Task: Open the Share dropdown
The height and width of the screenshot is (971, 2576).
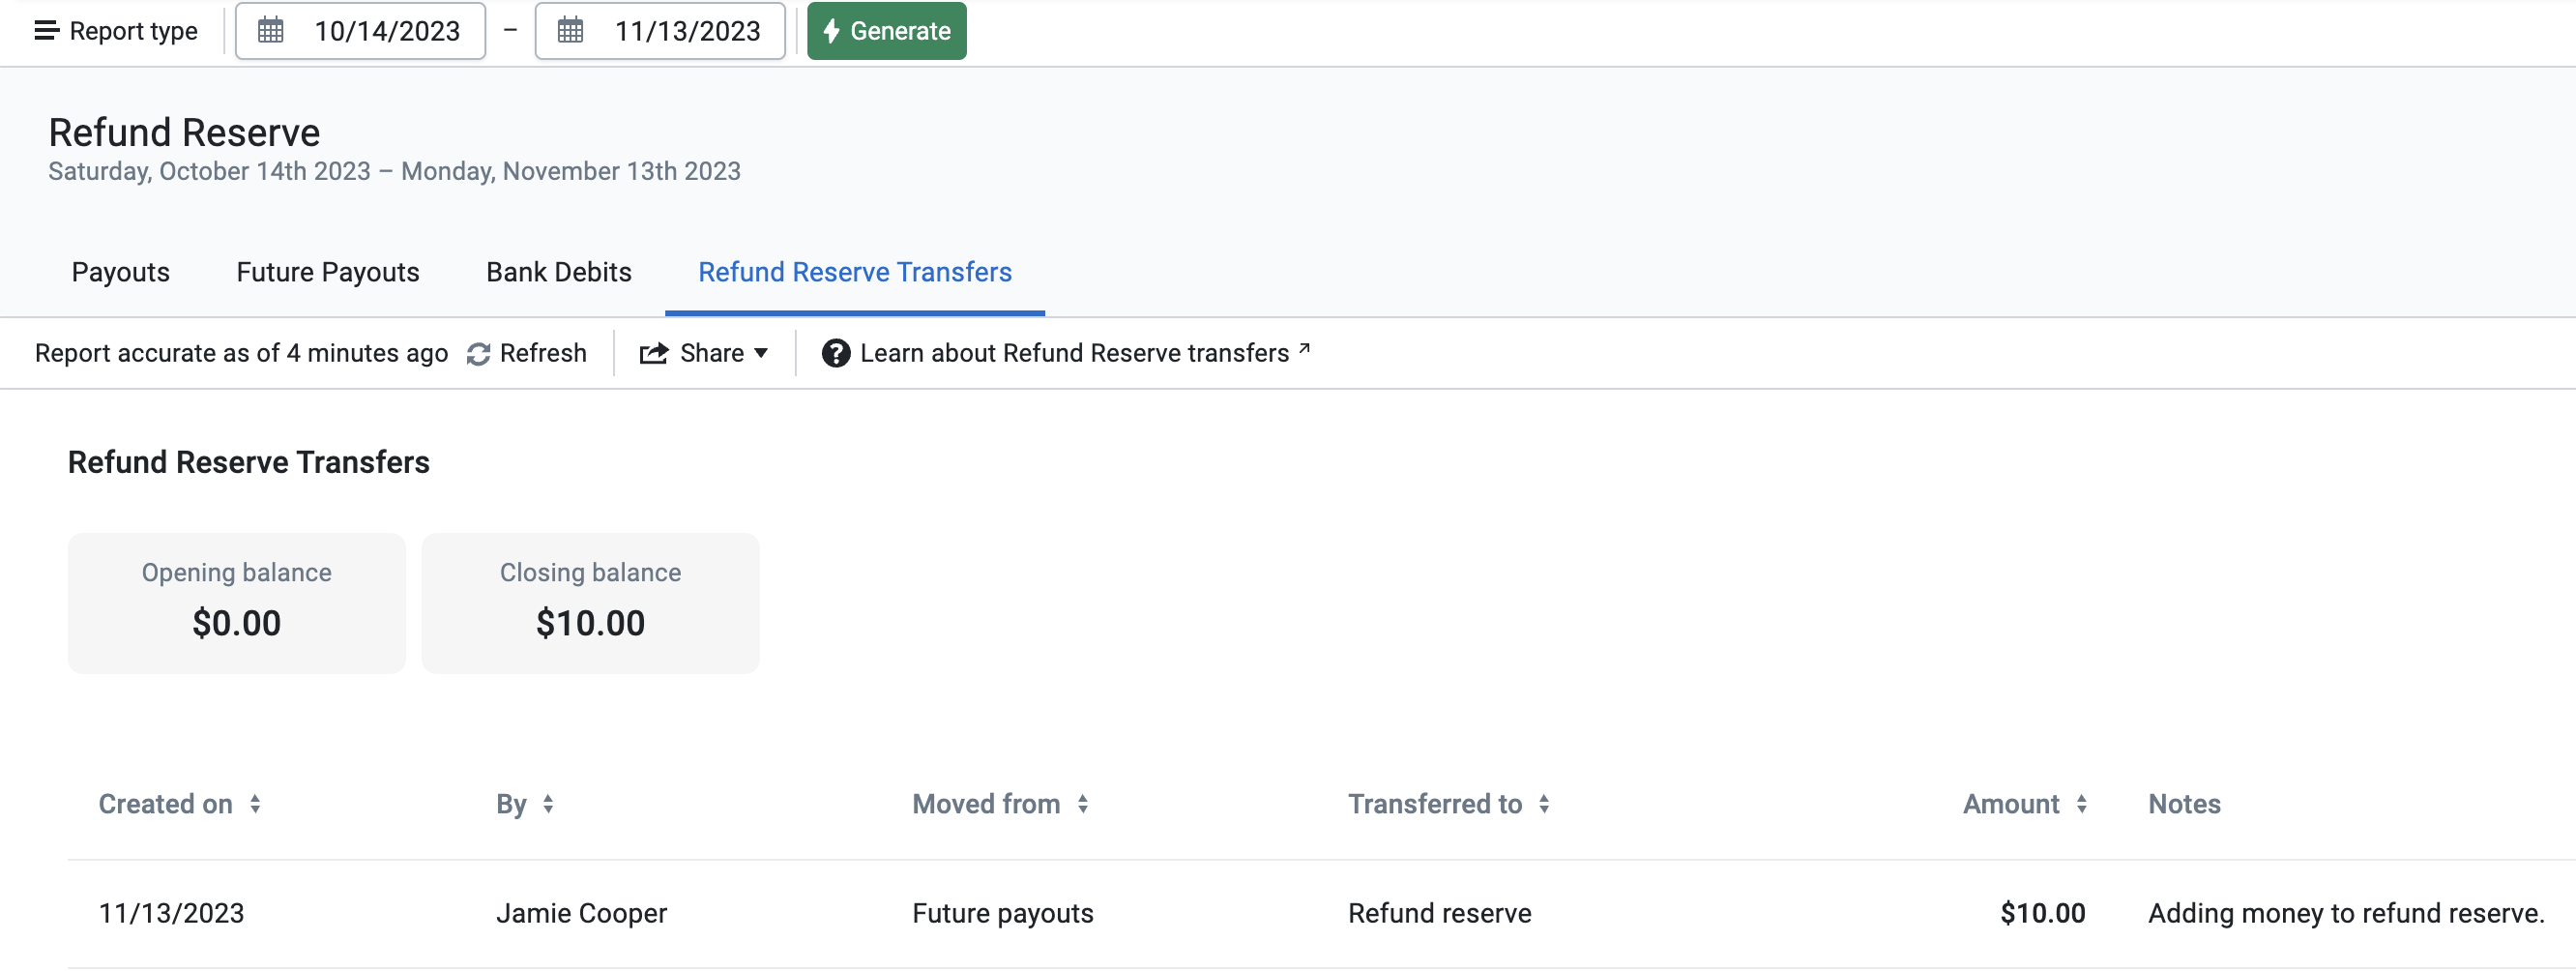Action: 704,353
